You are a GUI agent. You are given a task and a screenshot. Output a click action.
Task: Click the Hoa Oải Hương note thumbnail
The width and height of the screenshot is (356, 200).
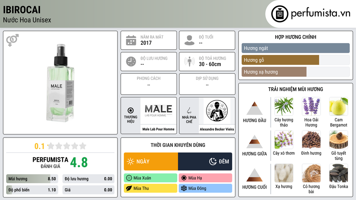[311, 106]
